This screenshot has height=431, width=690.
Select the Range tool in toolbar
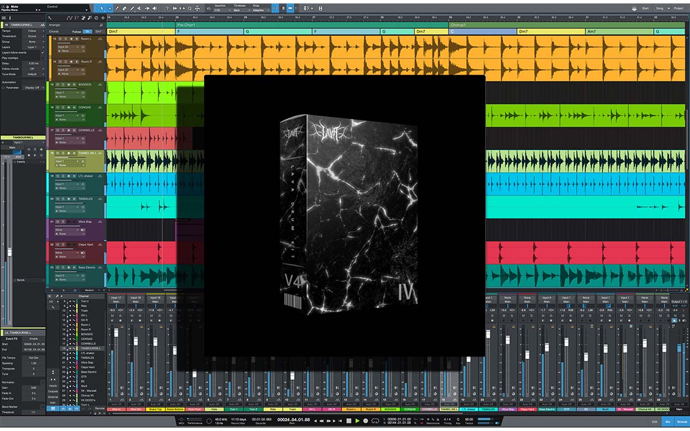pos(109,8)
